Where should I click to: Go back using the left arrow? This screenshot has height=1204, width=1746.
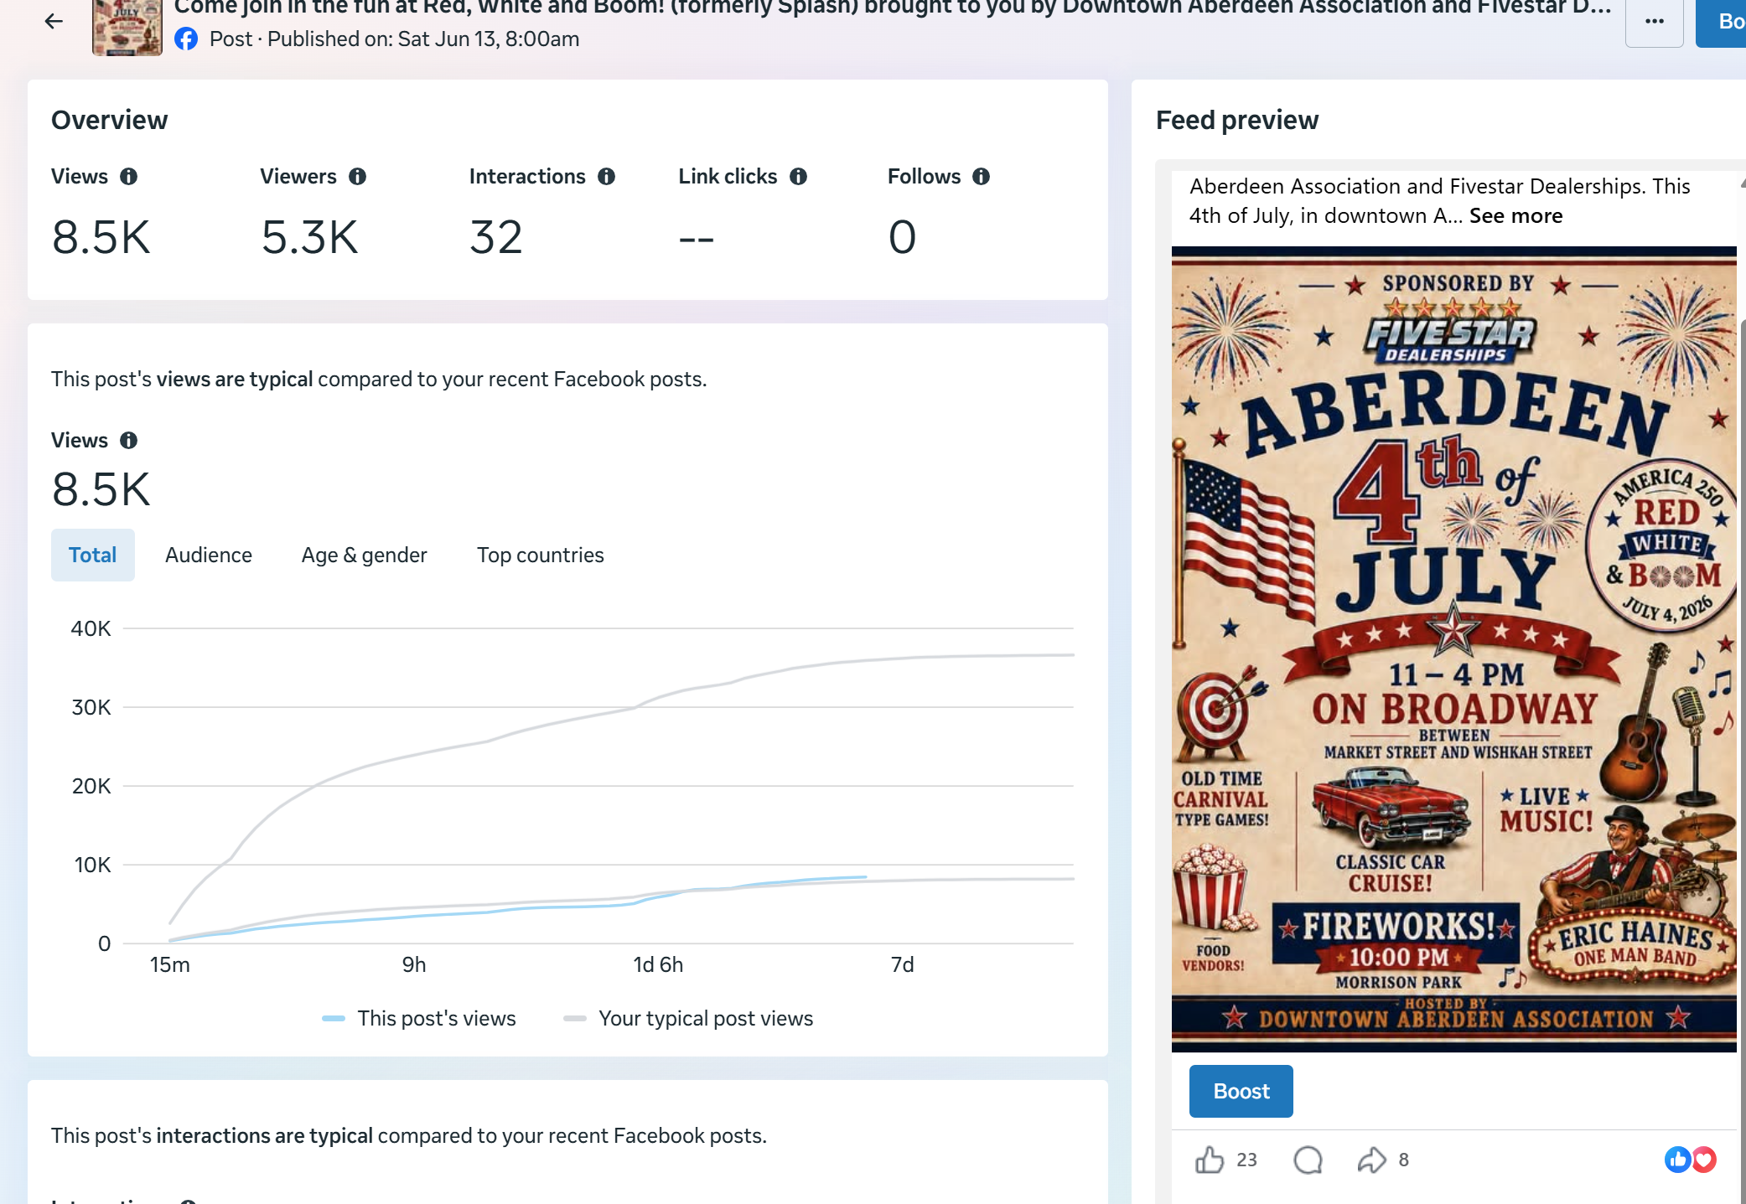point(54,21)
